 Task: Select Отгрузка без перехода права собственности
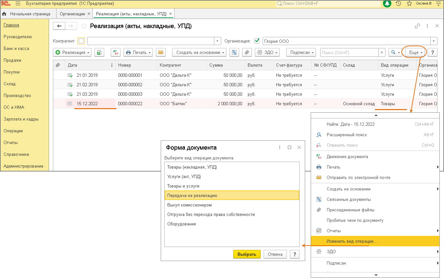(x=232, y=214)
